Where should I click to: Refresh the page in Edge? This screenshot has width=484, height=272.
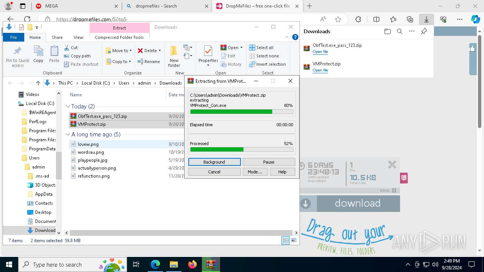[x=27, y=19]
